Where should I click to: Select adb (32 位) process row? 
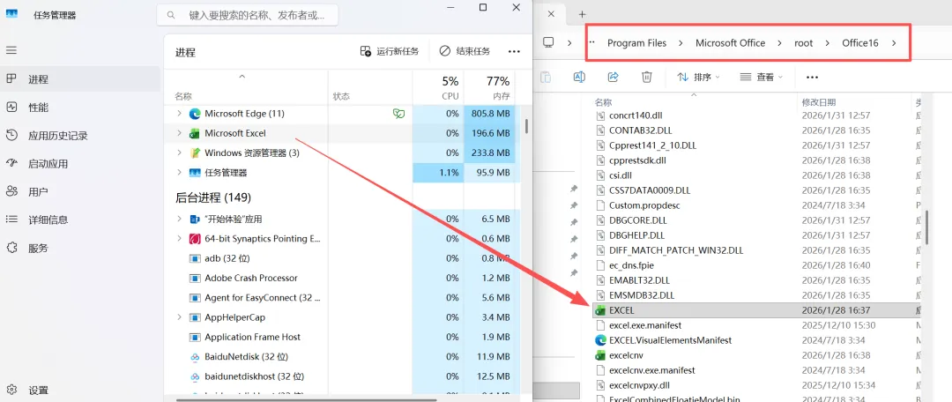tap(342, 258)
